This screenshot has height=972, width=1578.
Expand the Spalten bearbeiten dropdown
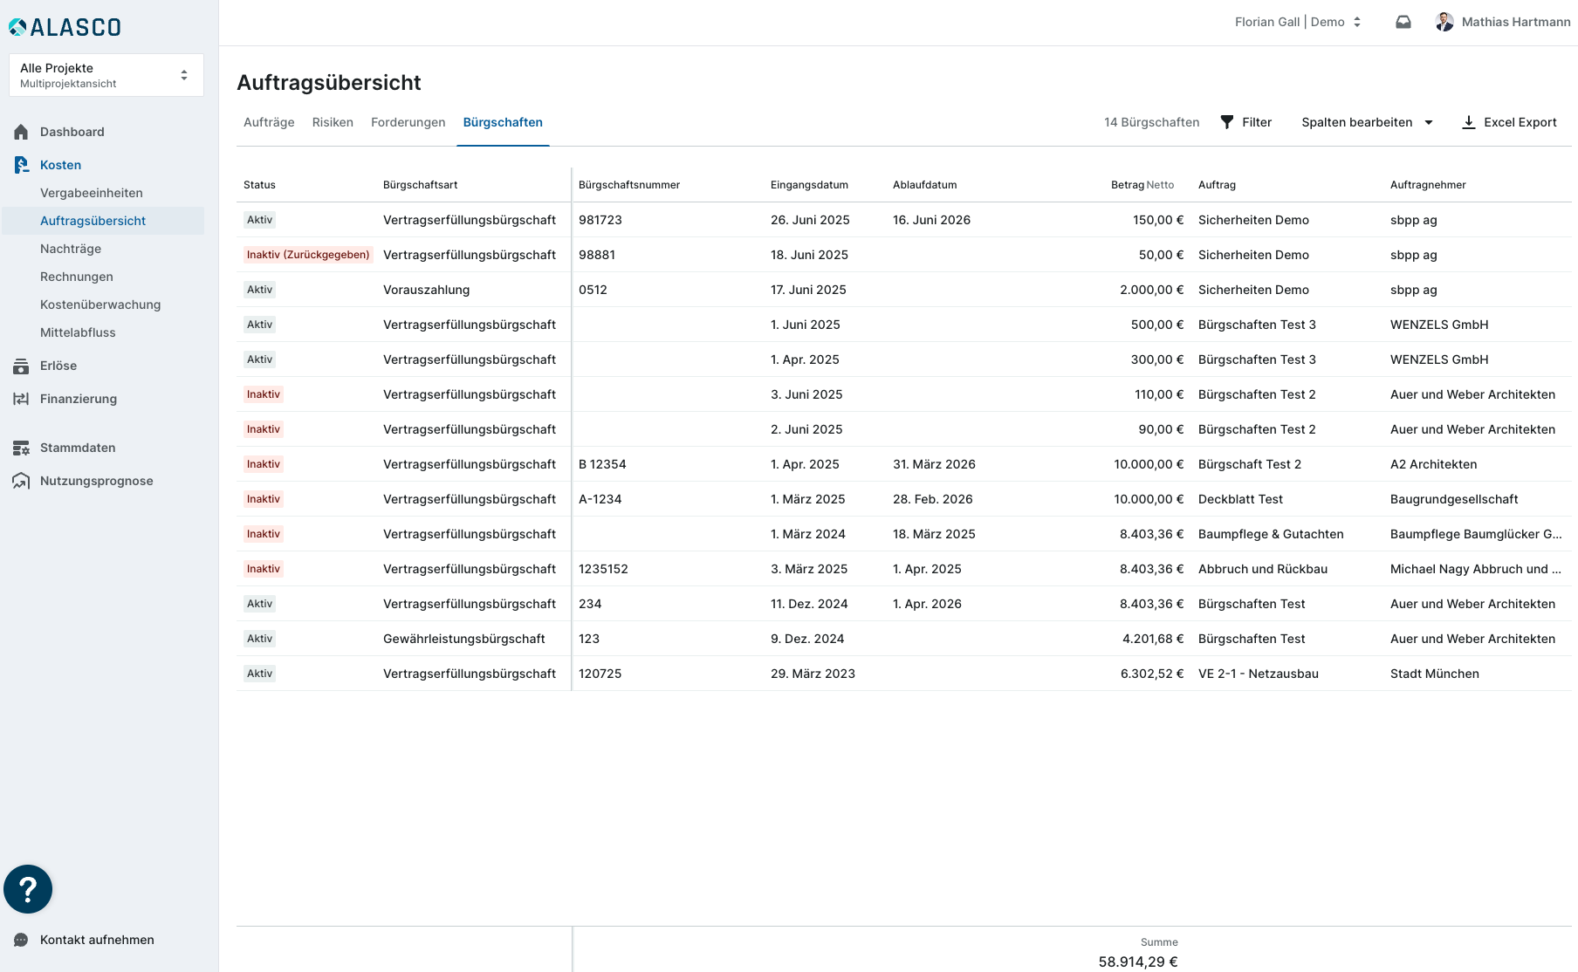tap(1367, 122)
